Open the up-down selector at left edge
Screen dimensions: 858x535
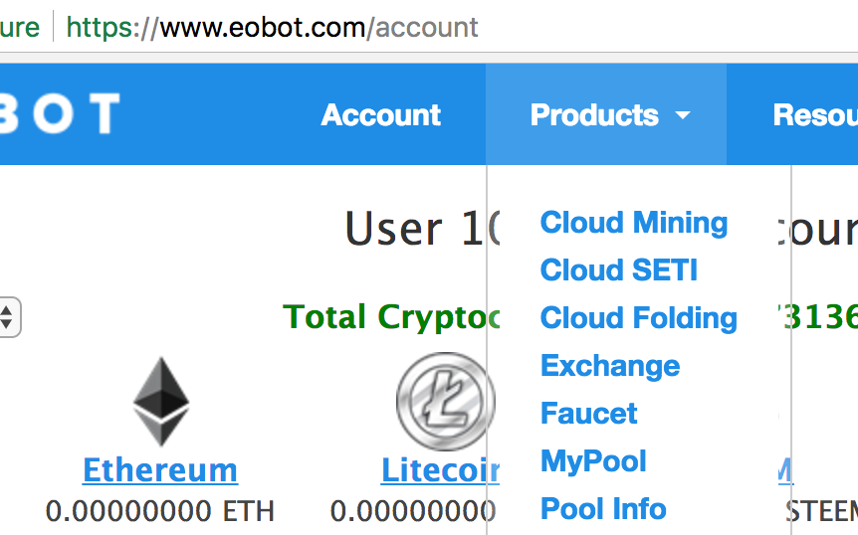pos(7,318)
